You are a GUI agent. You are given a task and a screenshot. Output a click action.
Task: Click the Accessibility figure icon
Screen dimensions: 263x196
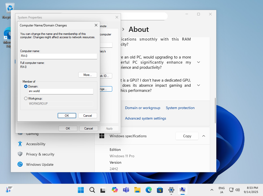[x=20, y=144]
